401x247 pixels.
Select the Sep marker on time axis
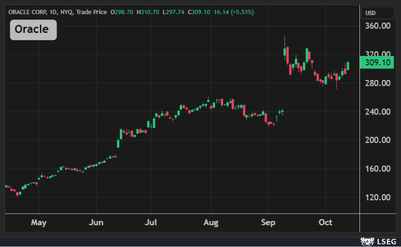268,222
